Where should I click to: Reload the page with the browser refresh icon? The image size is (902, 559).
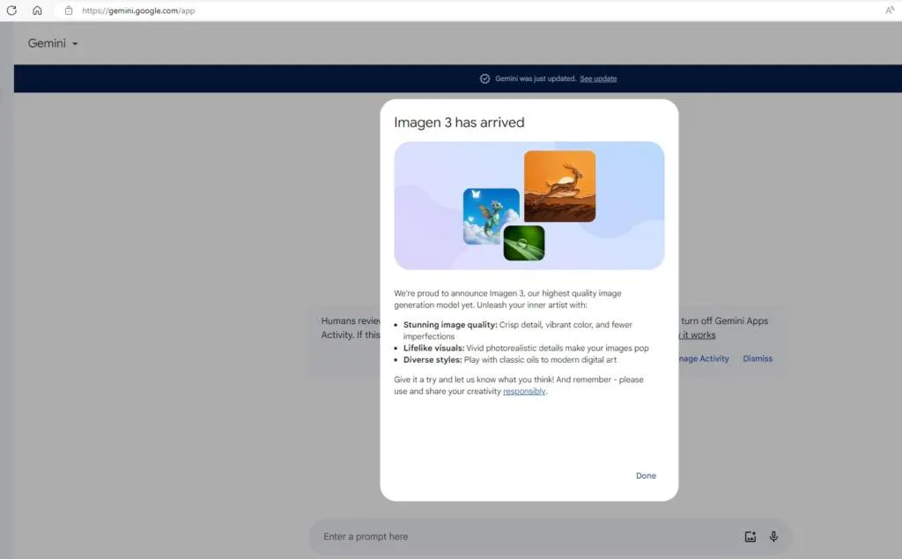point(11,11)
